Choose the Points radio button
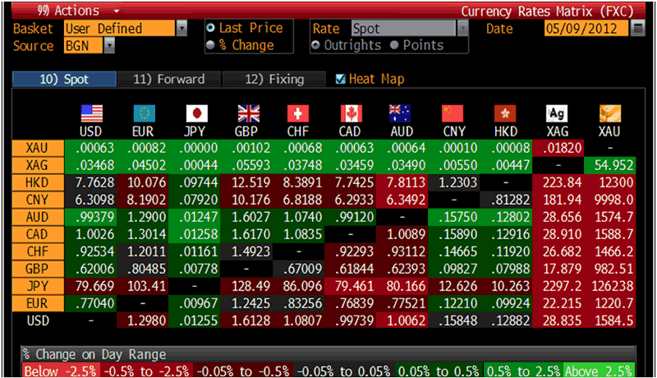 (x=396, y=45)
